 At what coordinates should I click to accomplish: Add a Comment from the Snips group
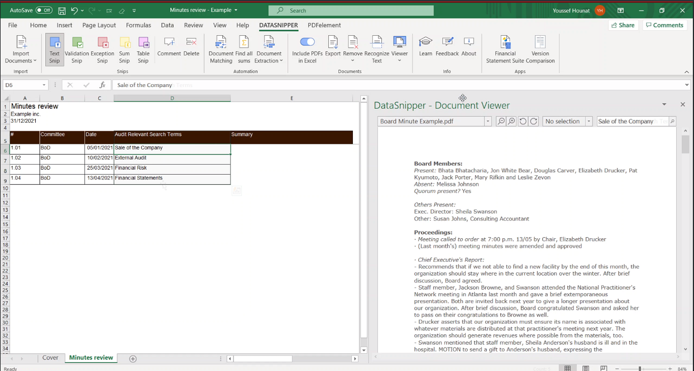pos(169,46)
